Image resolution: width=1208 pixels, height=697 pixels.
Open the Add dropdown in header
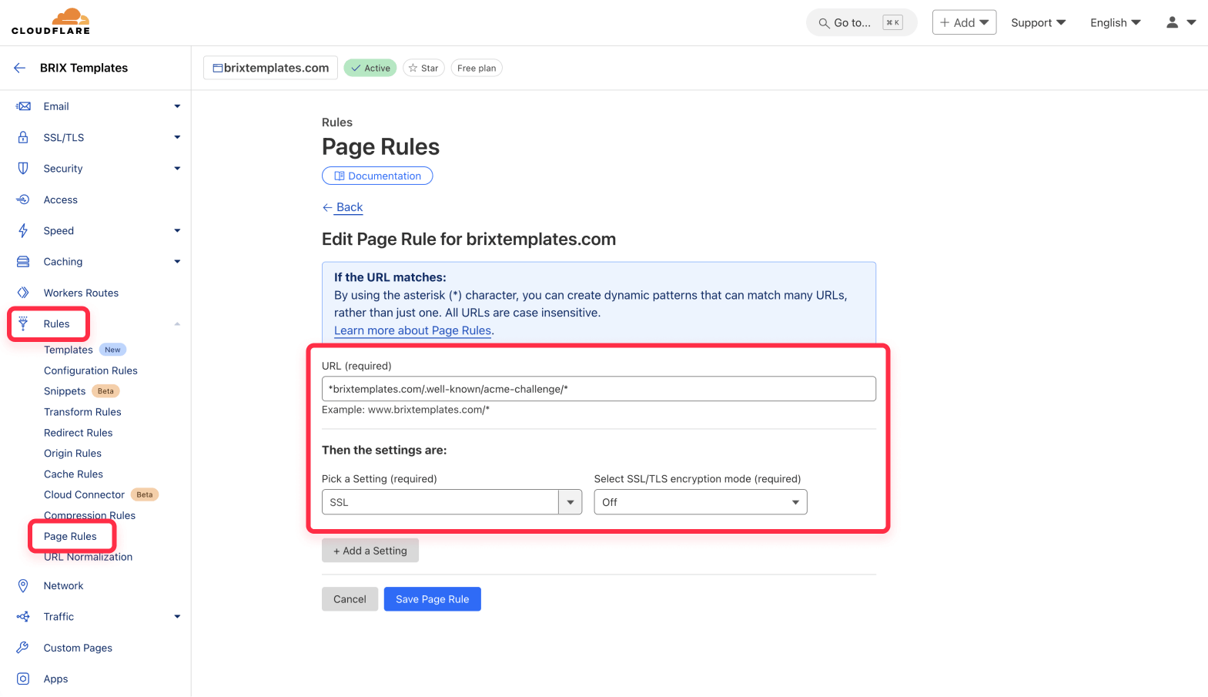(x=964, y=22)
